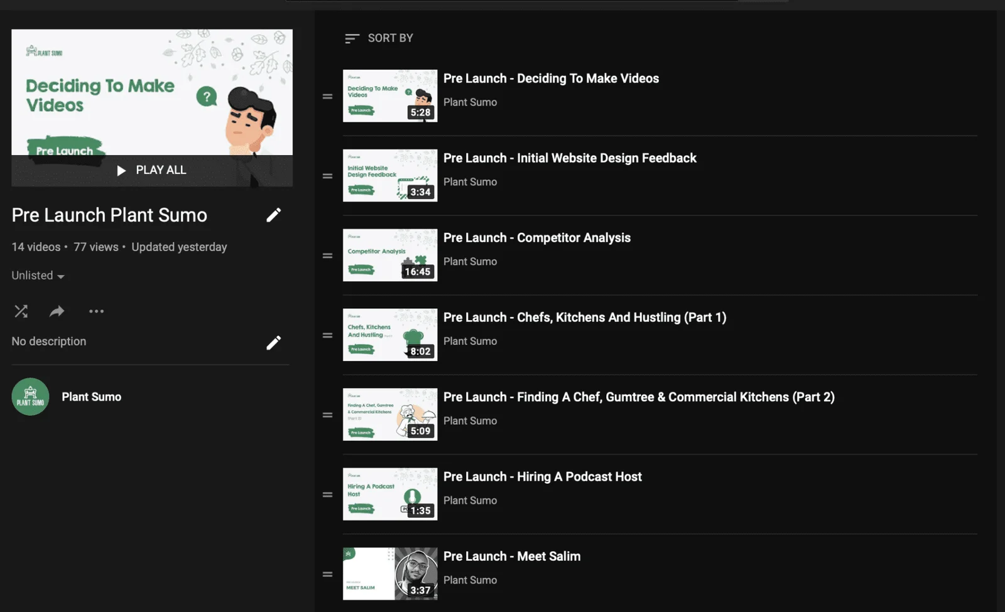
Task: Click Plant Sumo under Hiring A Podcast Host
Action: [470, 501]
